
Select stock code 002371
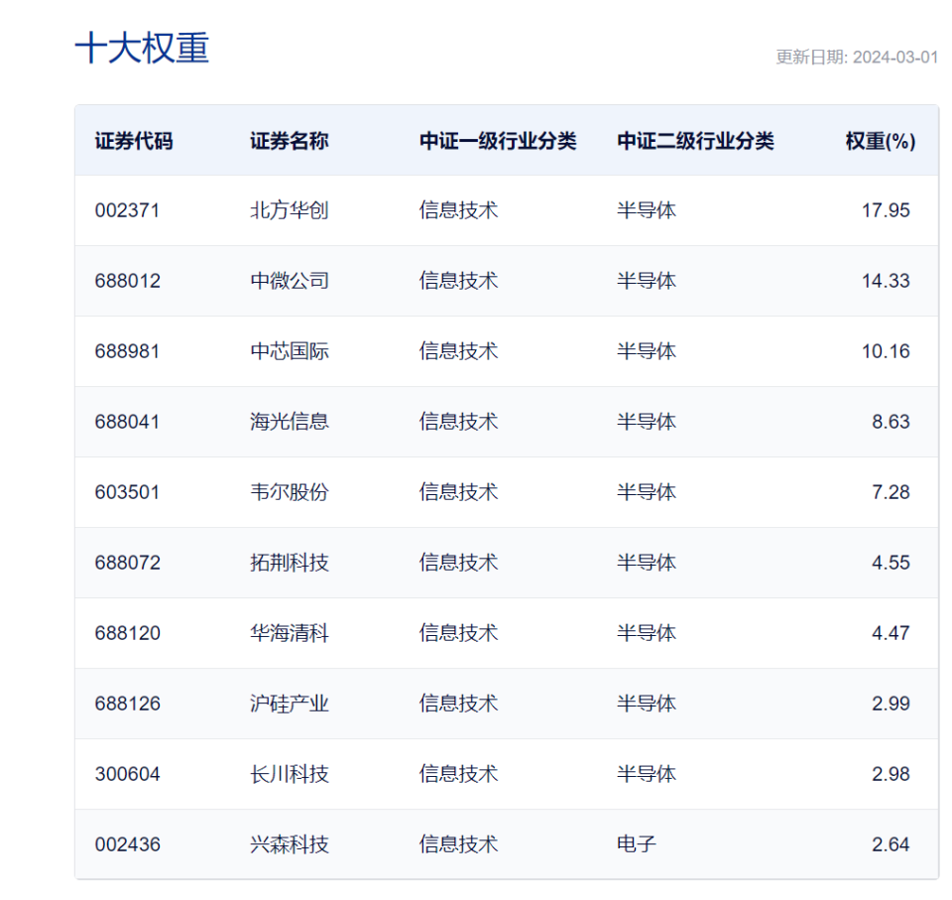click(x=128, y=210)
